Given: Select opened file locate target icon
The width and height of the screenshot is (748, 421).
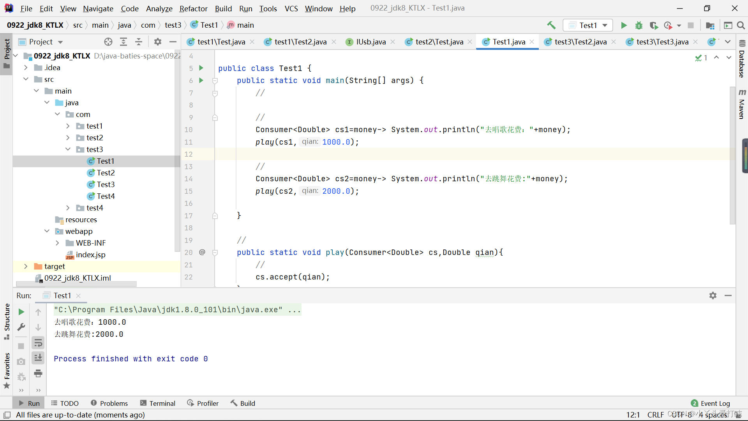Looking at the screenshot, I should (x=108, y=42).
